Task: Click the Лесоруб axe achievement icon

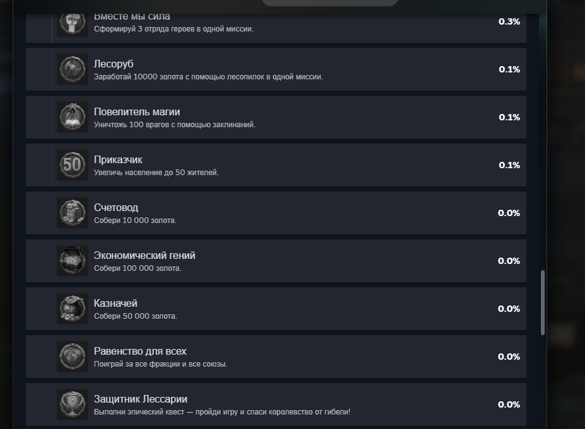Action: click(72, 69)
